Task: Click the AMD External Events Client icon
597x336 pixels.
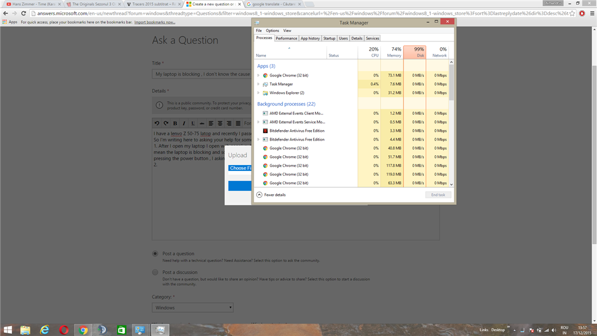Action: tap(265, 113)
